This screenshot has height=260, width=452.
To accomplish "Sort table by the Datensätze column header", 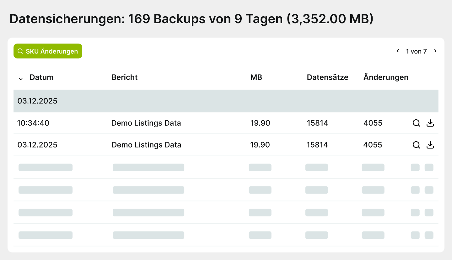I will coord(327,77).
